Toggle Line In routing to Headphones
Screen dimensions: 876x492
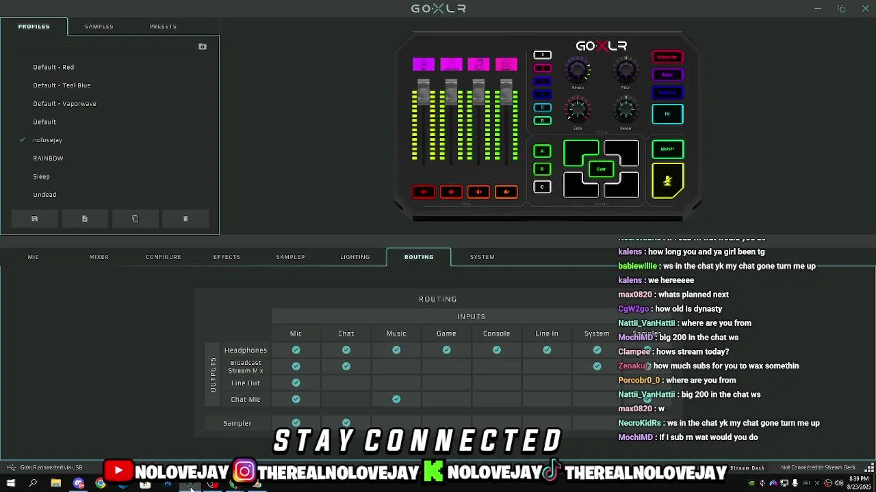[x=547, y=350]
